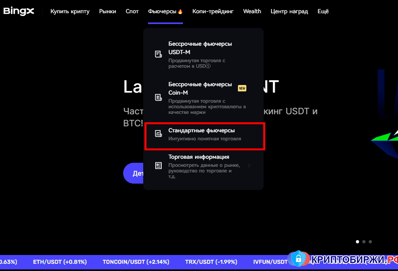Screen dimensions: 398x271
Task: Expand the Ещё menu
Action: [x=323, y=11]
